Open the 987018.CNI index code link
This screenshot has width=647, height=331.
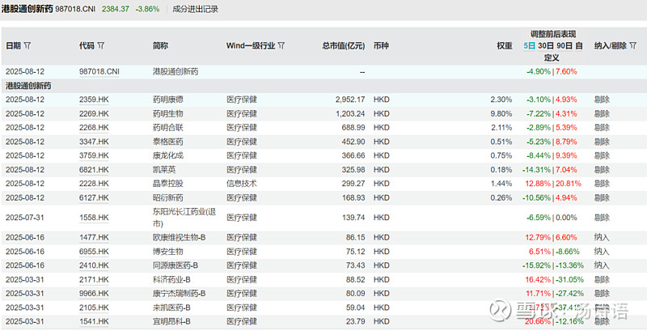[99, 72]
